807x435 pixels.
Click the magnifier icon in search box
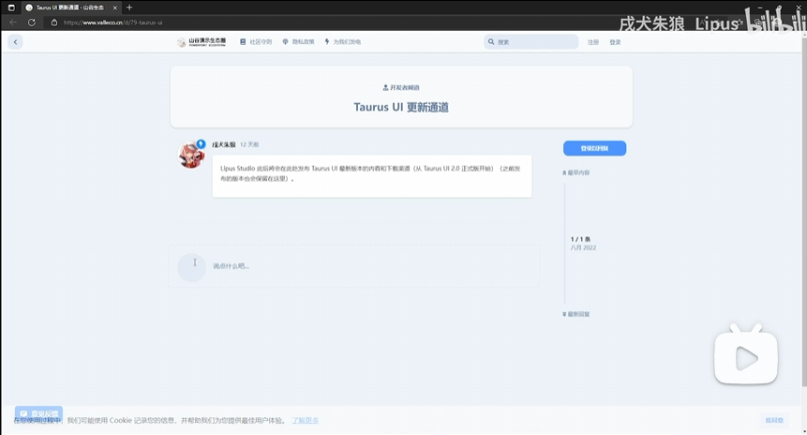click(x=491, y=42)
